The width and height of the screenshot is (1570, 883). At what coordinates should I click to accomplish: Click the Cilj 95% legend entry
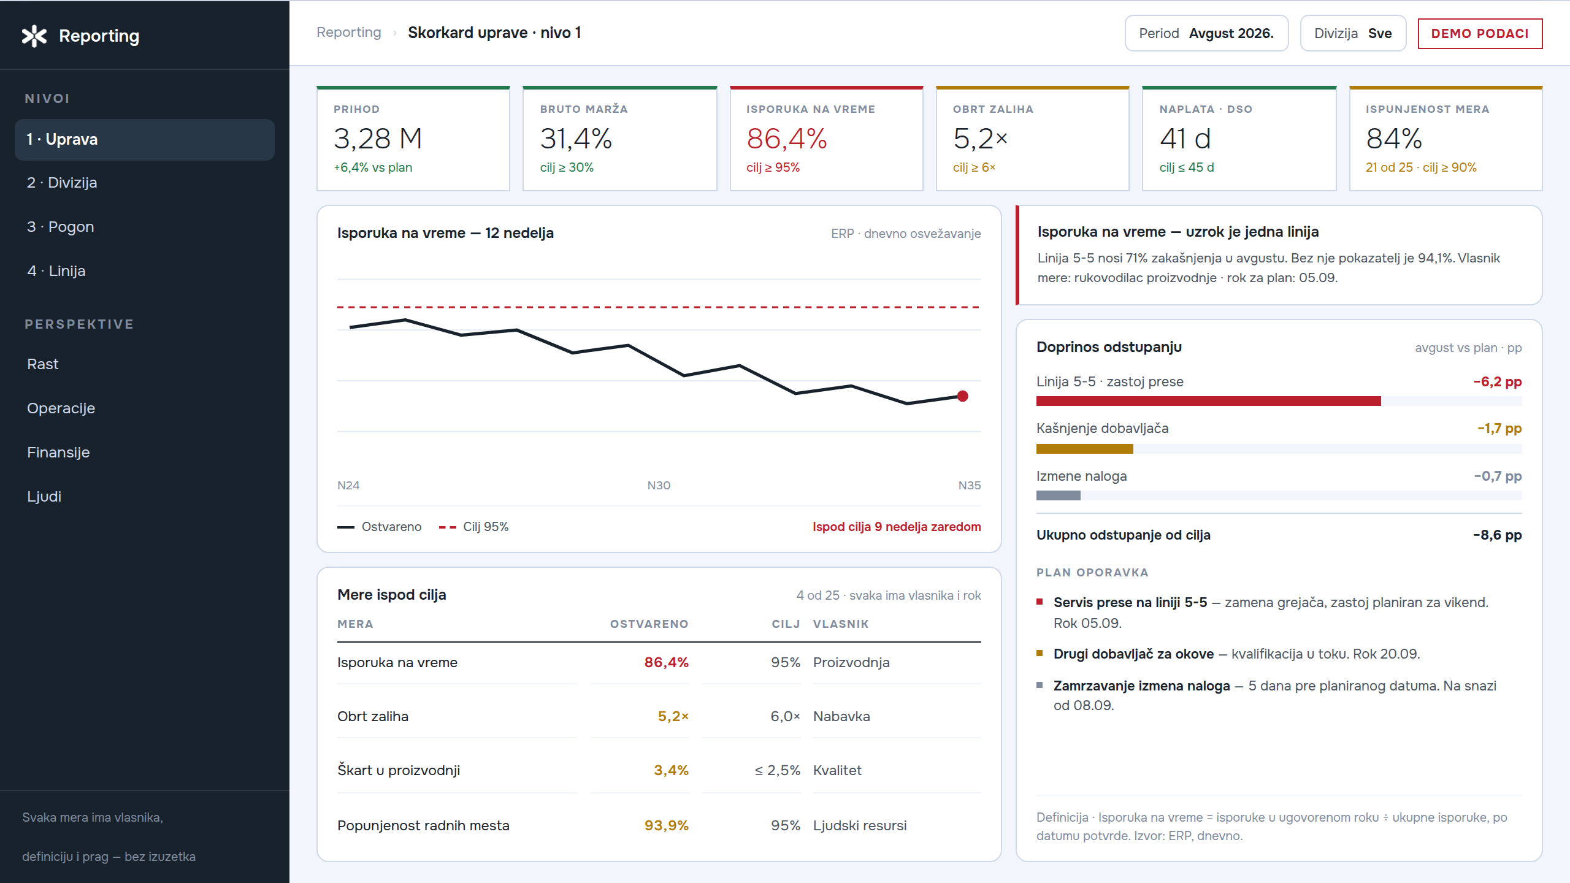(x=473, y=527)
